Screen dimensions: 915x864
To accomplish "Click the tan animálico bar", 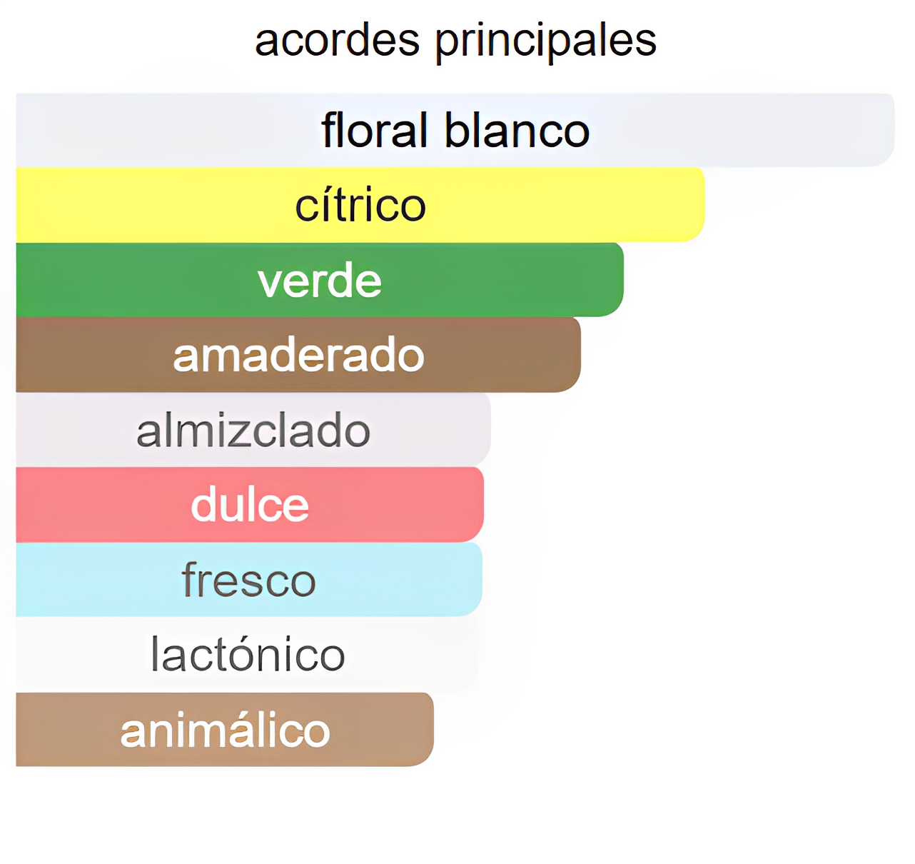I will point(225,730).
